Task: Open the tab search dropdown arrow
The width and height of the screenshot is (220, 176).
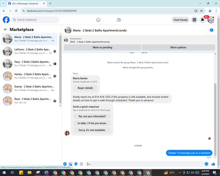Action: tap(4, 4)
